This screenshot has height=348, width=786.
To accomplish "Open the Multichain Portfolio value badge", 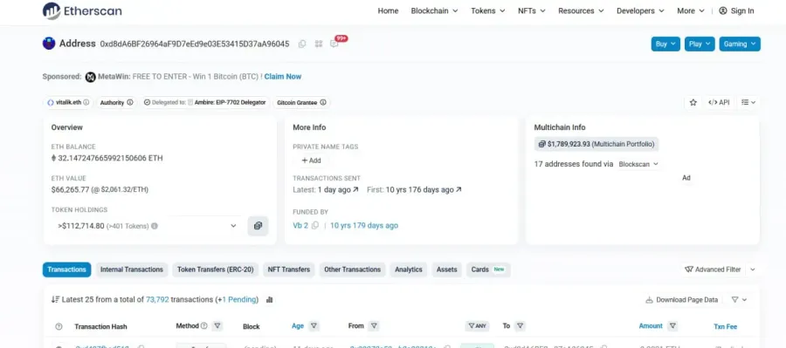I will click(x=596, y=144).
